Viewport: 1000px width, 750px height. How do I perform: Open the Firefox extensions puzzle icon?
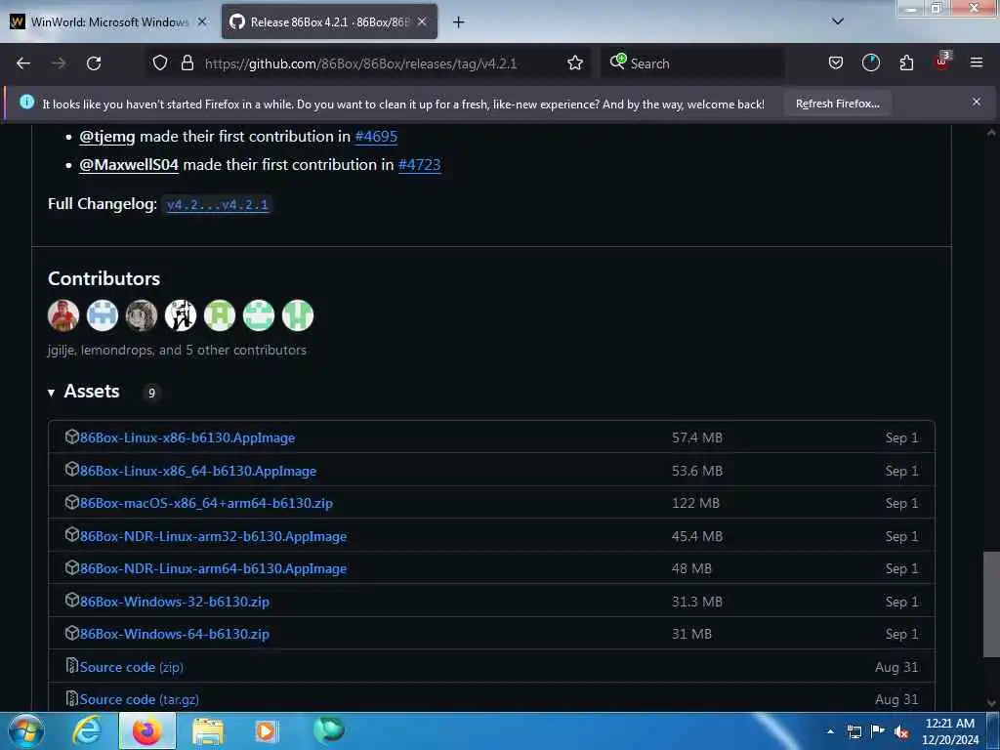point(906,63)
